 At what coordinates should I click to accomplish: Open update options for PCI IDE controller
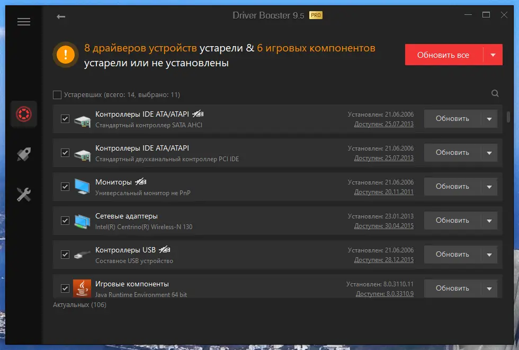point(489,153)
